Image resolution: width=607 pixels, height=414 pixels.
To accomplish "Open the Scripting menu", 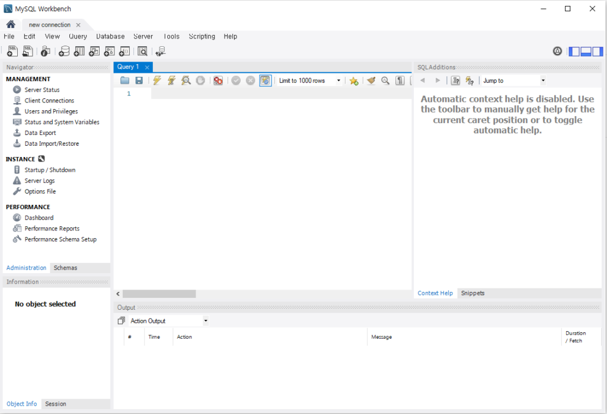I will coord(202,36).
